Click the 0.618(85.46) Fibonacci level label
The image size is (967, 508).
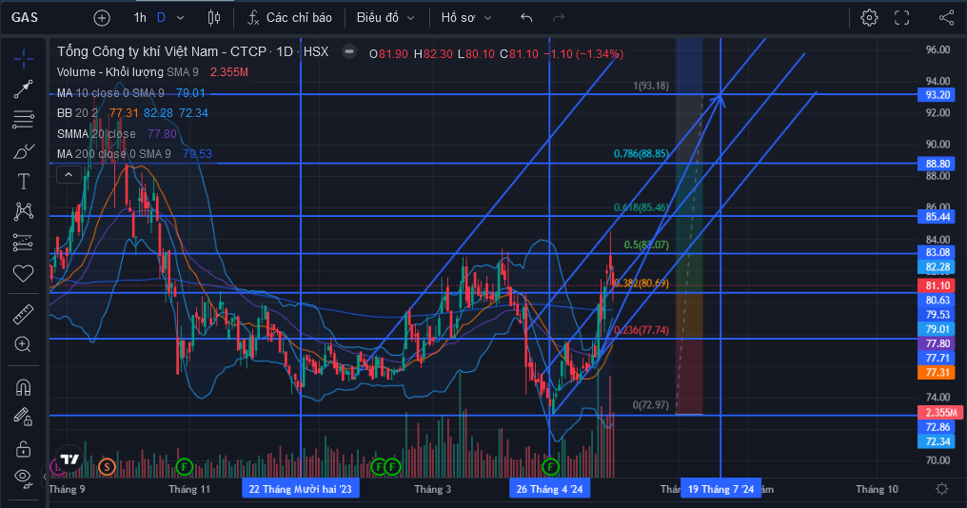point(641,207)
